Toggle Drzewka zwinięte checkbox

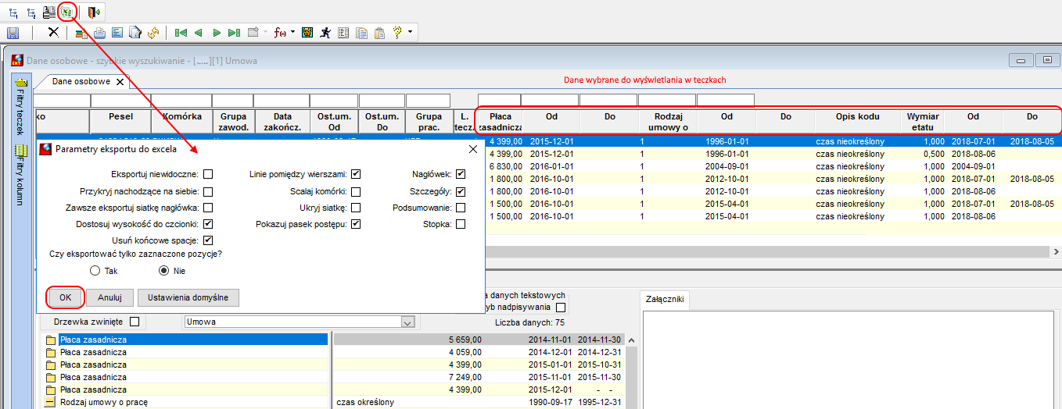pyautogui.click(x=135, y=321)
